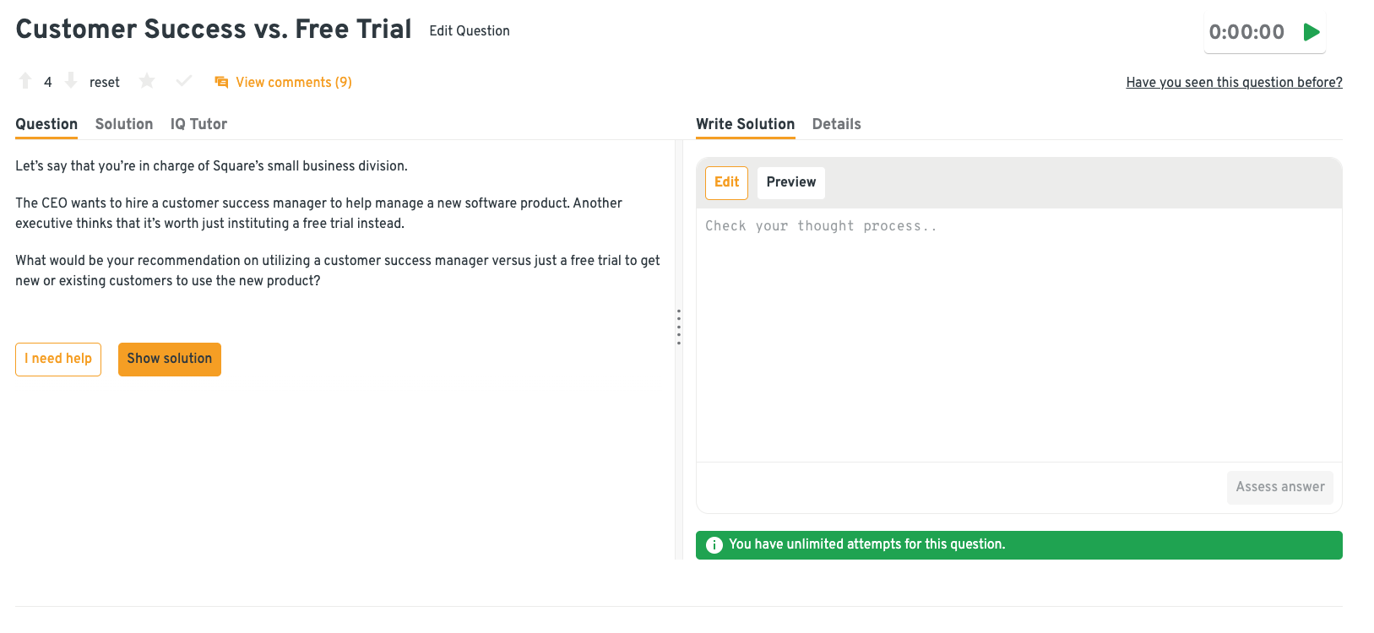Open the IQ Tutor tab
This screenshot has height=633, width=1374.
click(x=198, y=124)
